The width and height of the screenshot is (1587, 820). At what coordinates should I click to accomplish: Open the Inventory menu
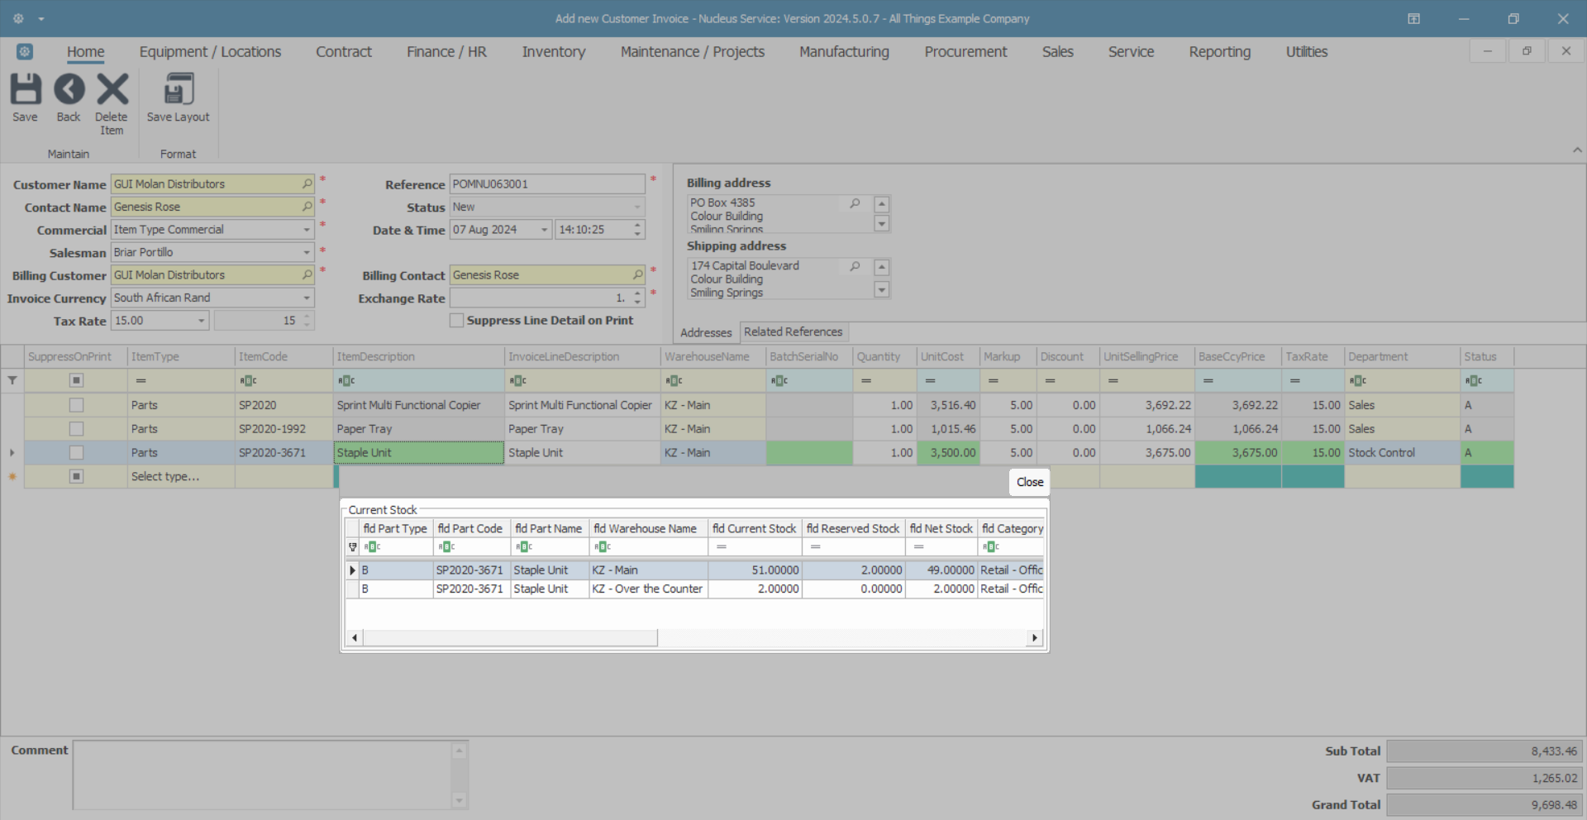point(553,51)
